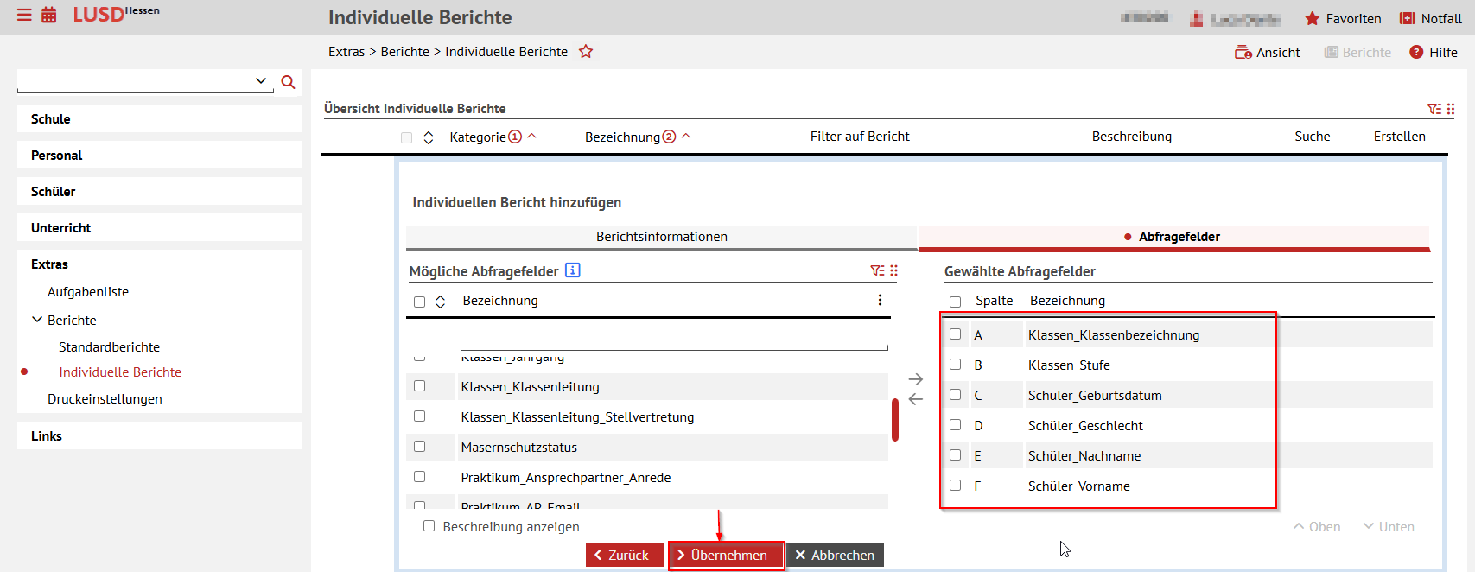The height and width of the screenshot is (572, 1475).
Task: Sort by Bezeichnung ascending arrow in overview
Action: click(686, 136)
